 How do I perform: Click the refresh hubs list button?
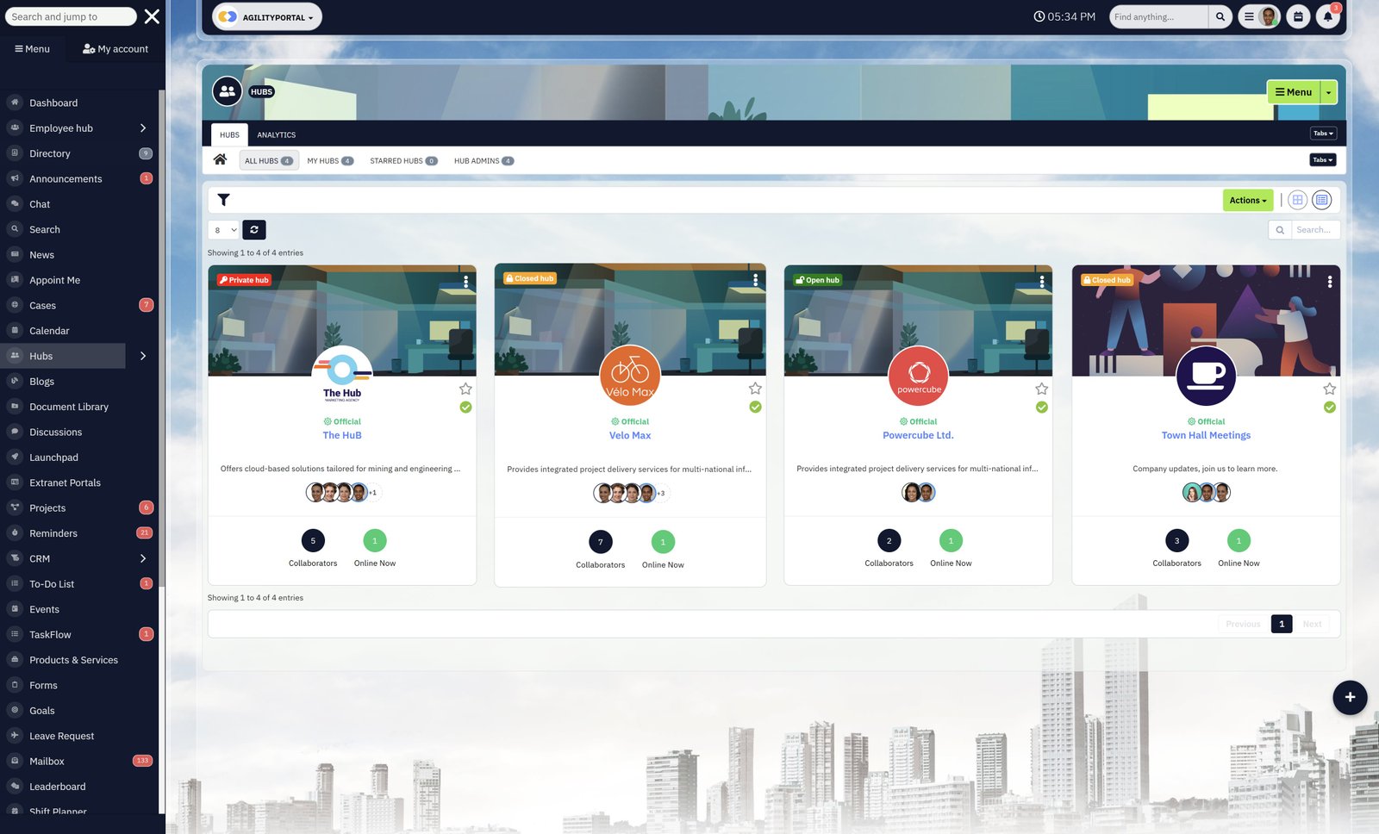coord(254,230)
